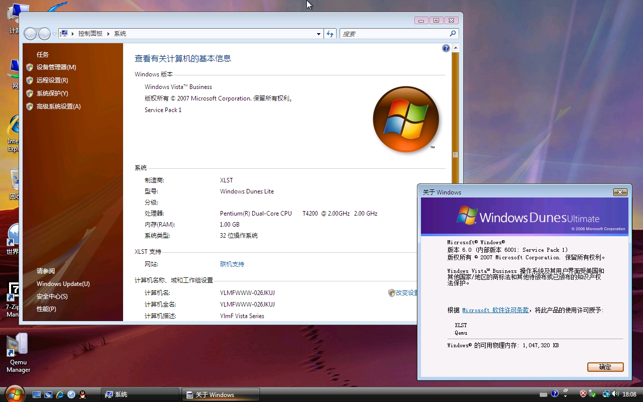
Task: Open 安全中心(S) link
Action: click(52, 296)
